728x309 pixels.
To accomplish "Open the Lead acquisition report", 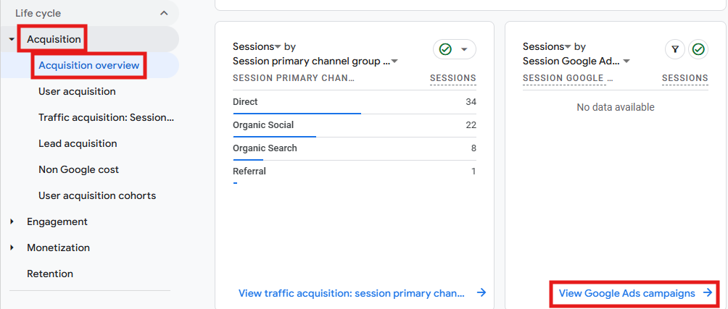I will (78, 143).
